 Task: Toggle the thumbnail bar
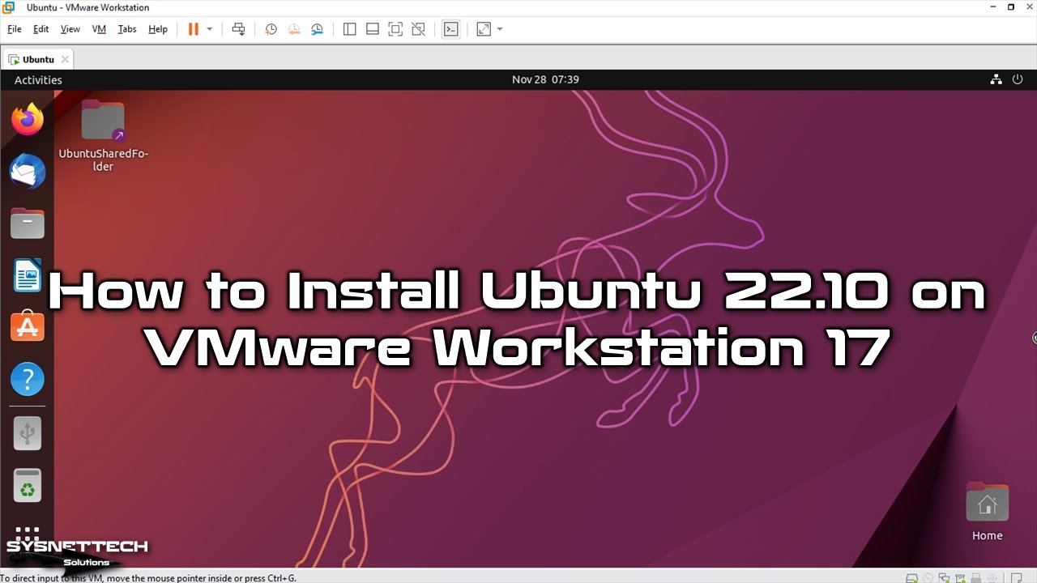click(x=373, y=29)
